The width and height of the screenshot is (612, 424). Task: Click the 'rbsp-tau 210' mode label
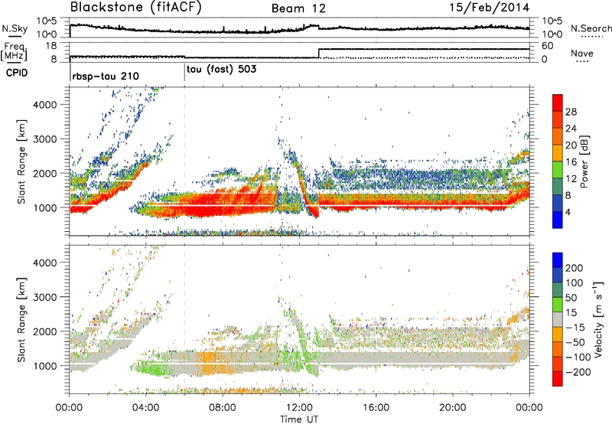106,76
